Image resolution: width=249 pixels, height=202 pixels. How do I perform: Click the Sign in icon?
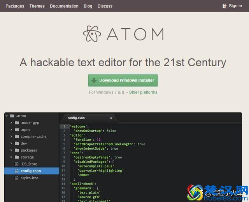click(x=224, y=6)
